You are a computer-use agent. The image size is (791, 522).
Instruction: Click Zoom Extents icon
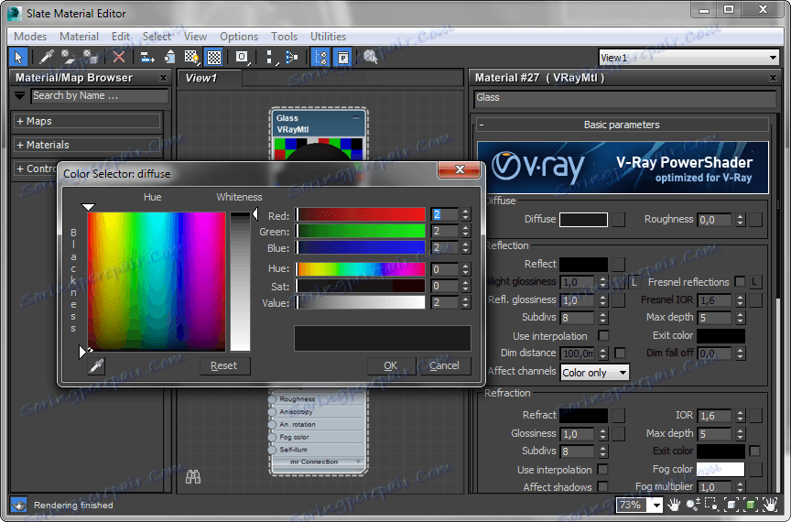731,505
